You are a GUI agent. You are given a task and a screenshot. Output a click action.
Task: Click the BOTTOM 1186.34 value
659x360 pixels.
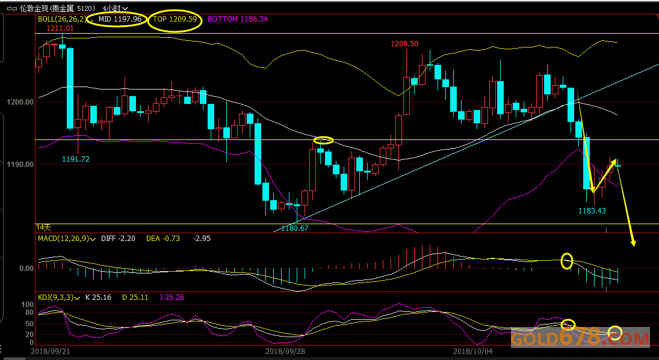coord(238,19)
